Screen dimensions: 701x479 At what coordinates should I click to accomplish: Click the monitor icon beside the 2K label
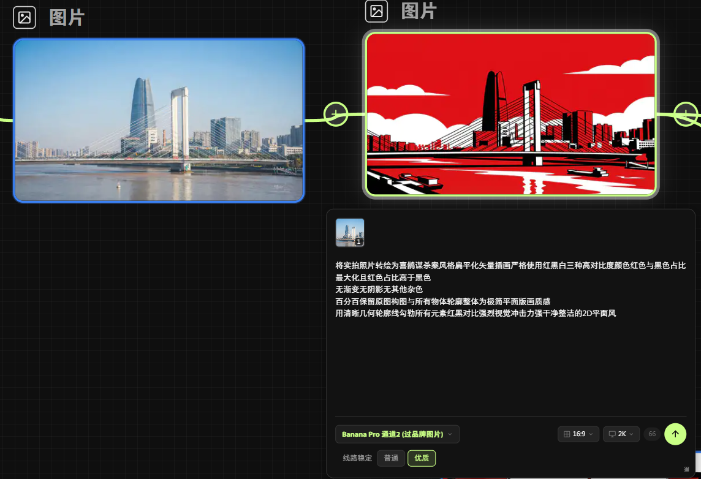(x=612, y=434)
